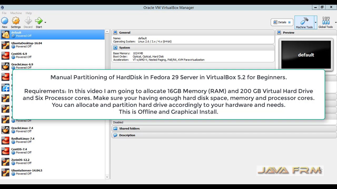
Task: Click the Shared folders icon
Action: point(115,129)
